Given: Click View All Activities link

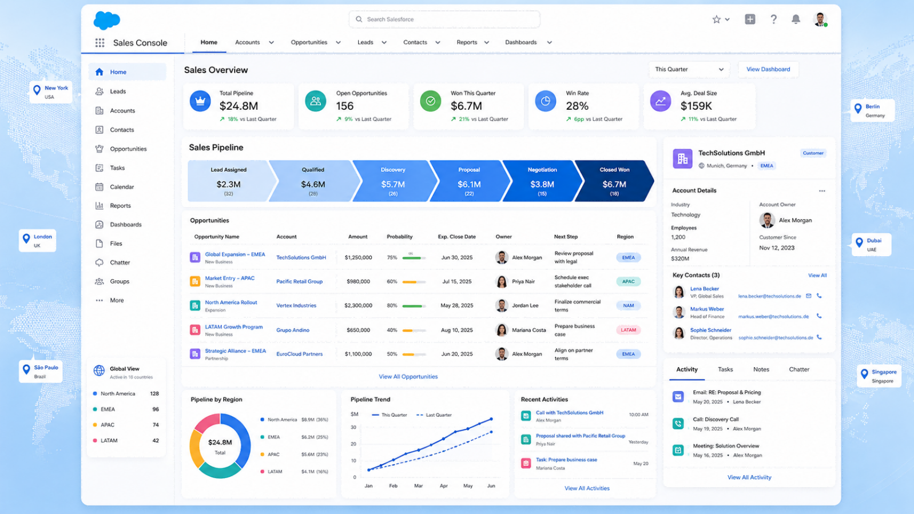Looking at the screenshot, I should [x=587, y=488].
